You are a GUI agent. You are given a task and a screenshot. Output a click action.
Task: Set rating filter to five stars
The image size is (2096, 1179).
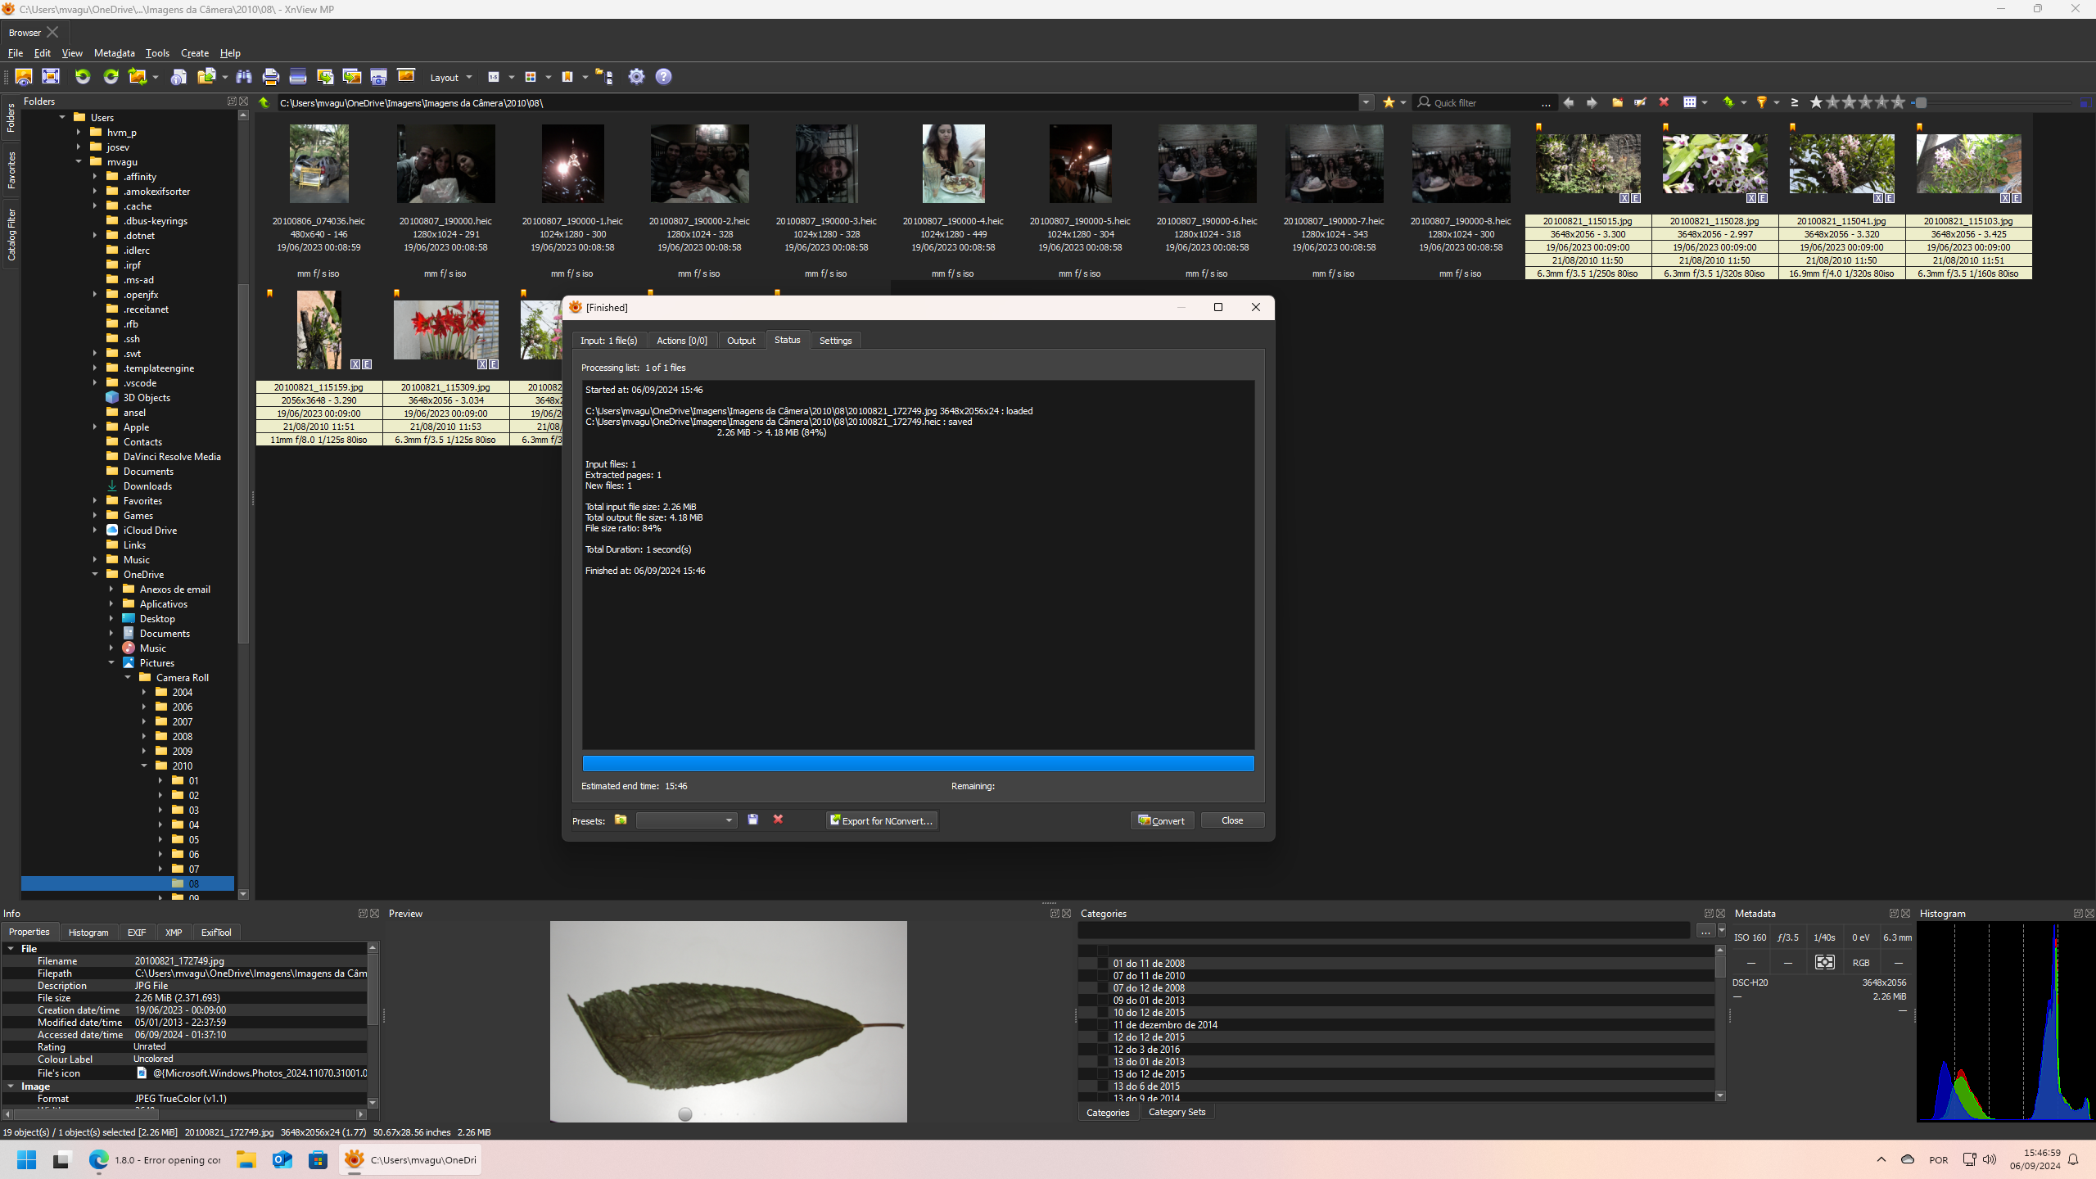click(1898, 102)
